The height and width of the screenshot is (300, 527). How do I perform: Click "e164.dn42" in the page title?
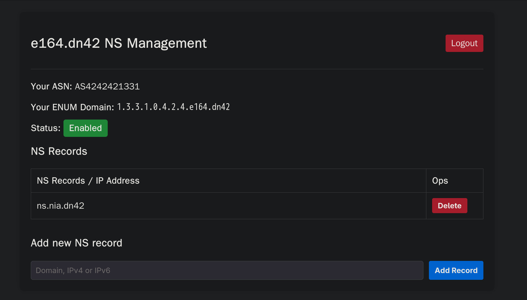pos(65,43)
